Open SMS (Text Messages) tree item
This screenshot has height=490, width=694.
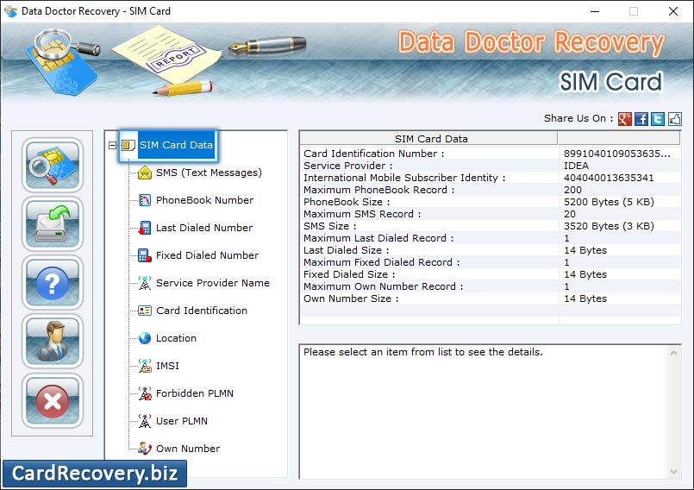[x=209, y=173]
